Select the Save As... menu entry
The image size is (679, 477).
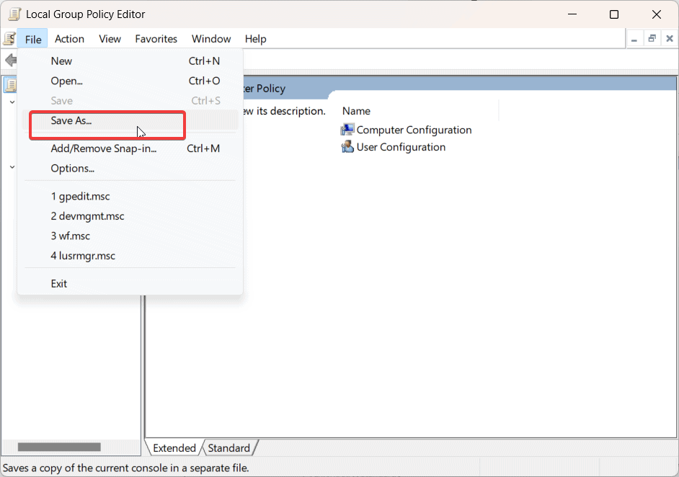[x=130, y=121]
